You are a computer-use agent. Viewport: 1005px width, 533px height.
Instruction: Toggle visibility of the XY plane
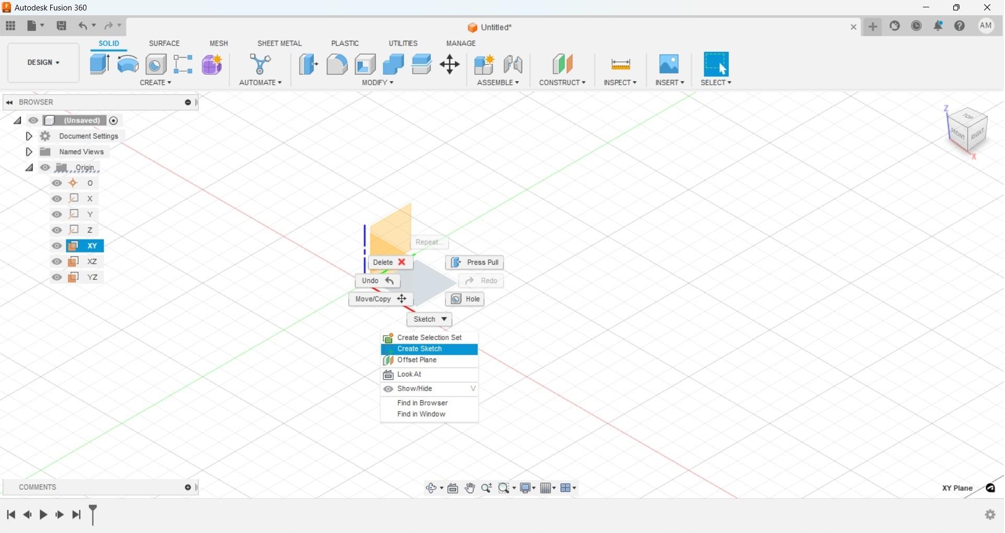point(57,246)
